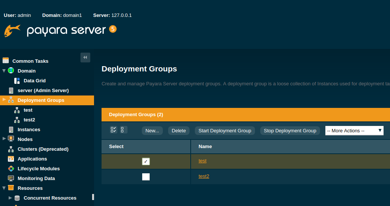Open Nodes in sidebar

(x=25, y=139)
